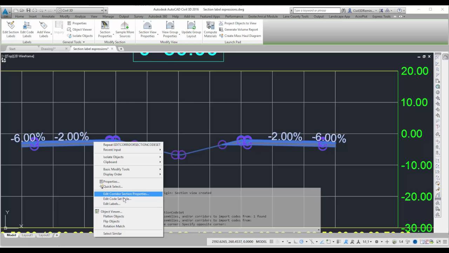
Task: Open the Annotate ribbon tab
Action: (48, 17)
